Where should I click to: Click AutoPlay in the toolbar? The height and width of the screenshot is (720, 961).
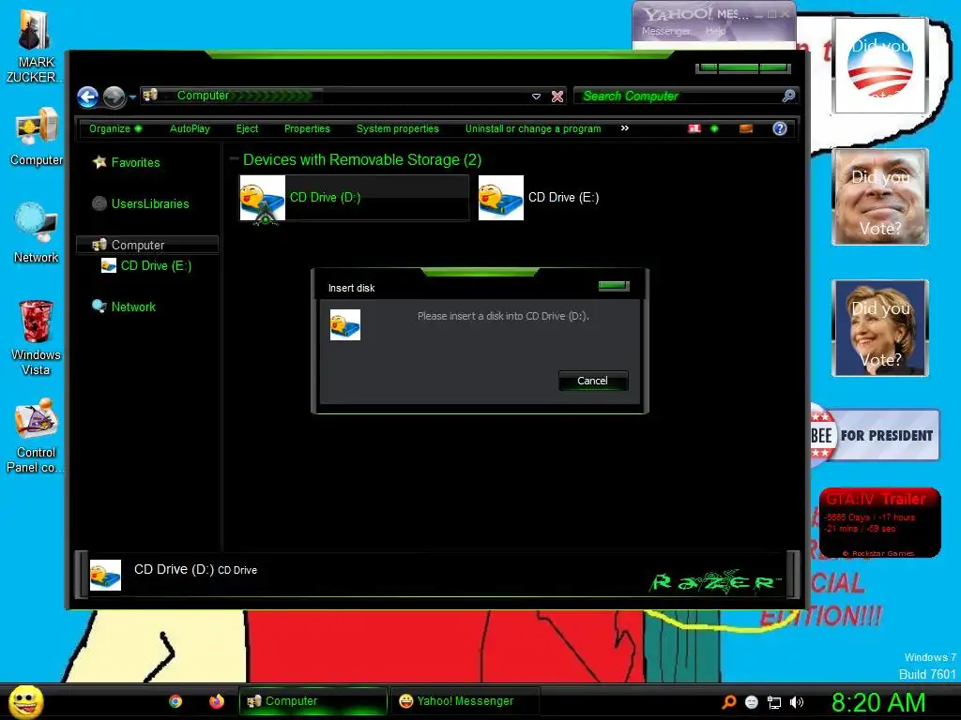click(x=190, y=128)
